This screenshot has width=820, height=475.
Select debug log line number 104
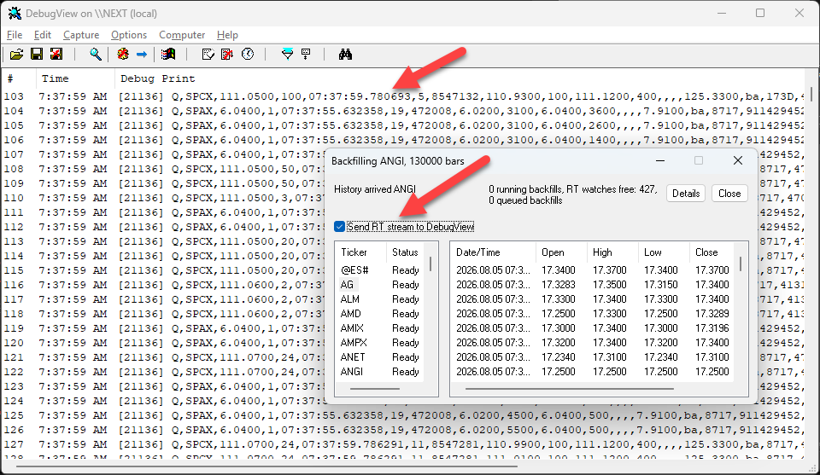404,111
